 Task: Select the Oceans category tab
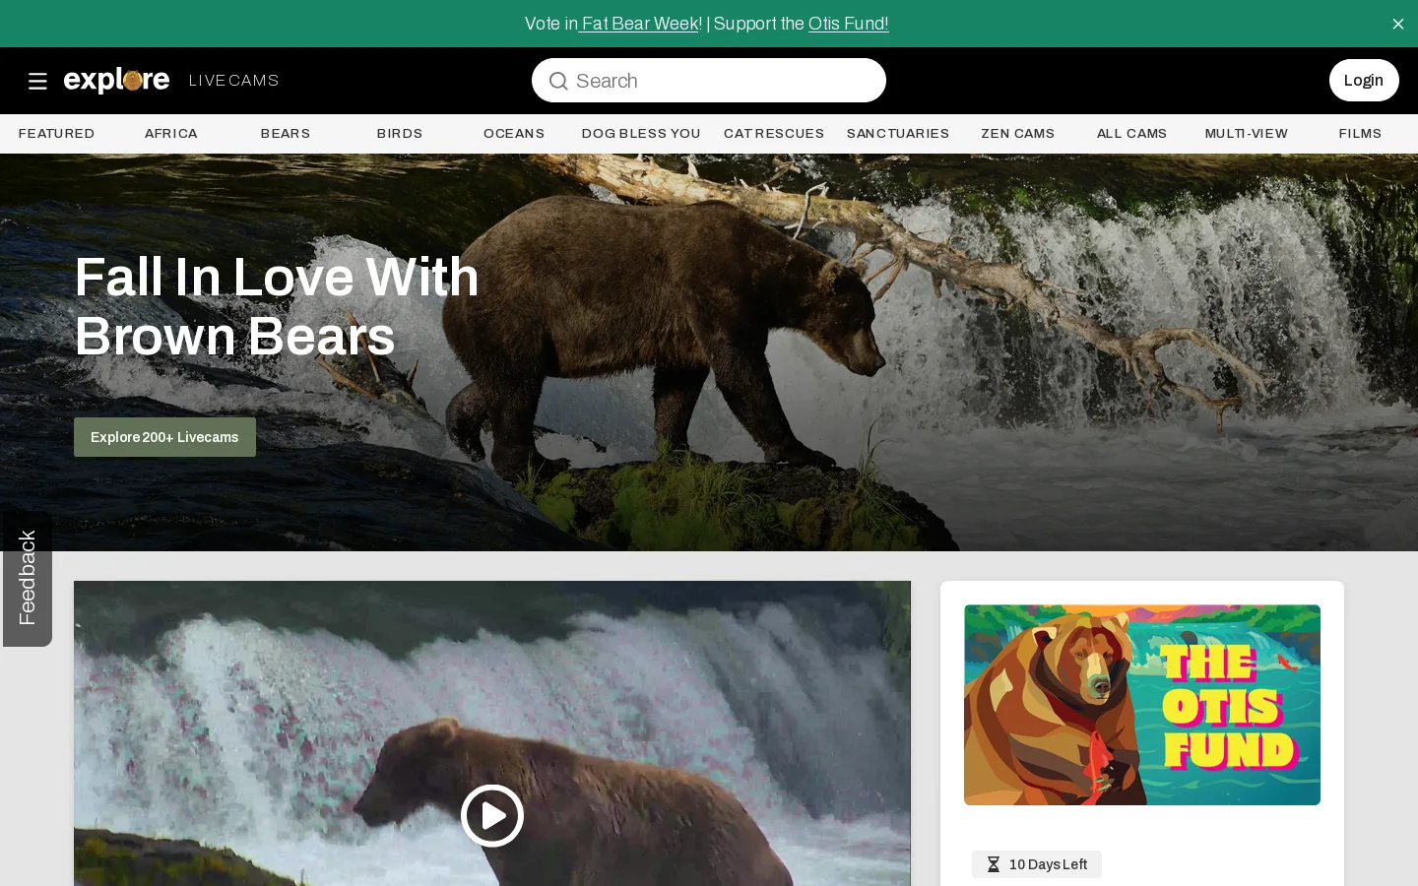pyautogui.click(x=514, y=134)
